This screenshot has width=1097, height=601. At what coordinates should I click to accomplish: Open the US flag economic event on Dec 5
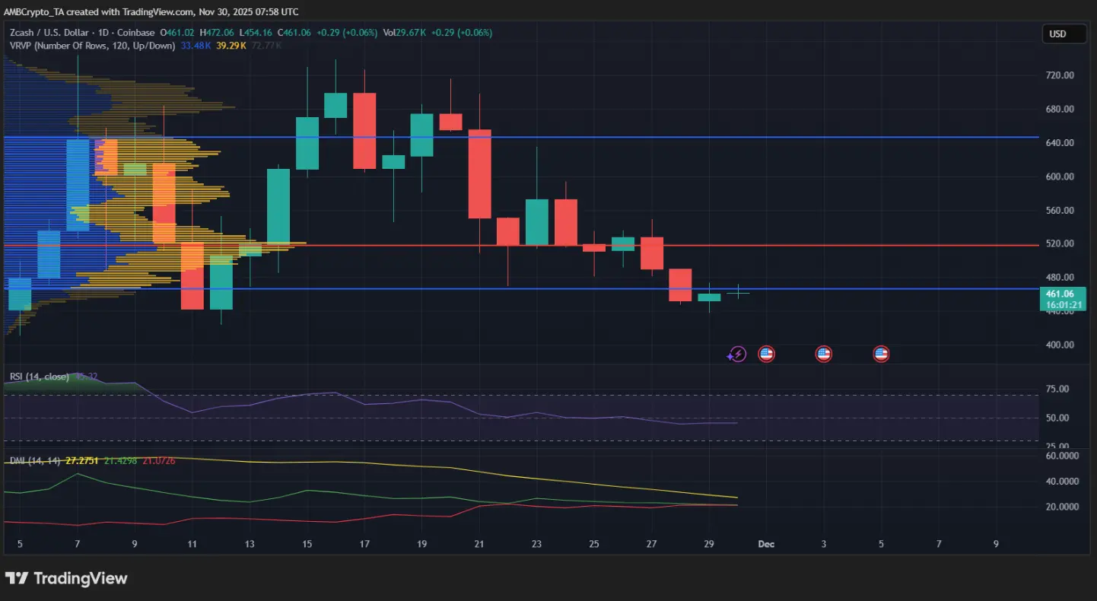pos(881,354)
